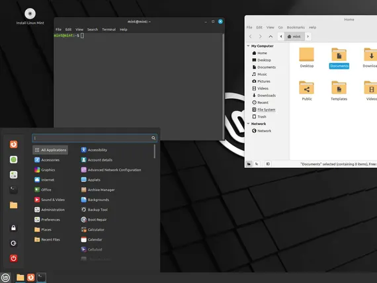377x283 pixels.
Task: Open Trash in file manager sidebar
Action: (259, 116)
